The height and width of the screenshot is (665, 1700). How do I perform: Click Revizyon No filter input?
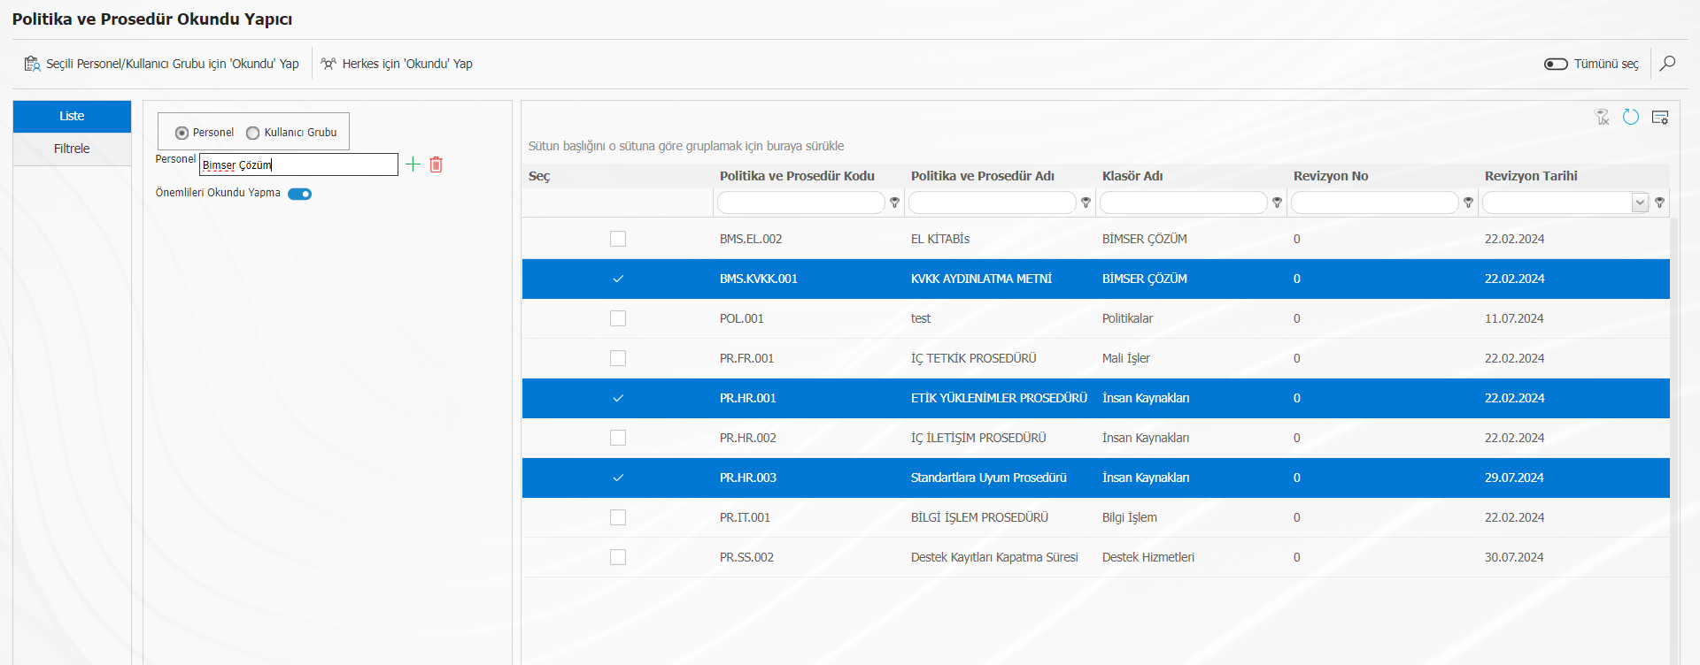click(1374, 203)
